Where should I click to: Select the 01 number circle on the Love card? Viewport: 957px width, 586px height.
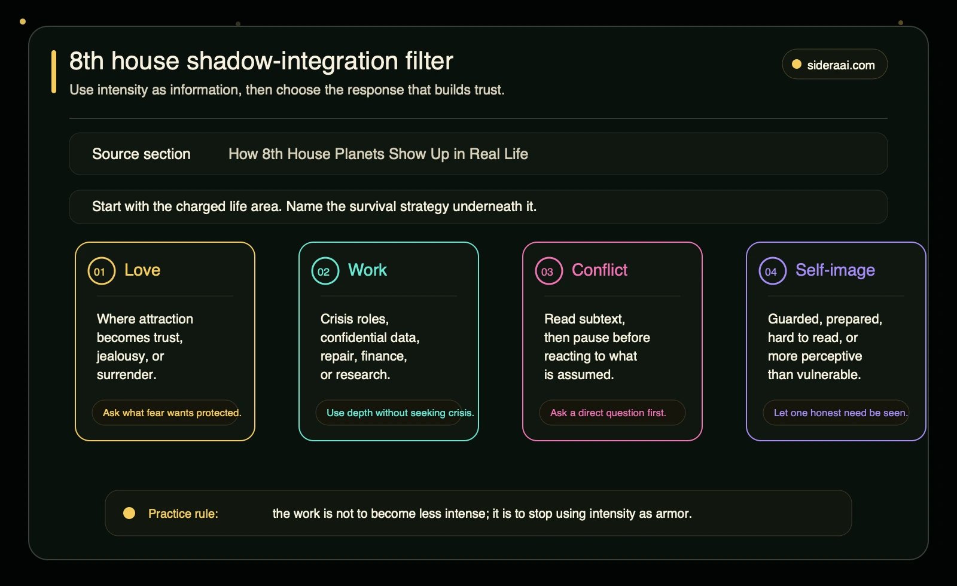coord(101,271)
